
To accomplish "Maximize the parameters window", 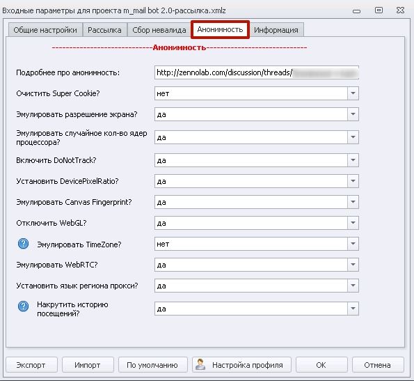I will point(379,10).
